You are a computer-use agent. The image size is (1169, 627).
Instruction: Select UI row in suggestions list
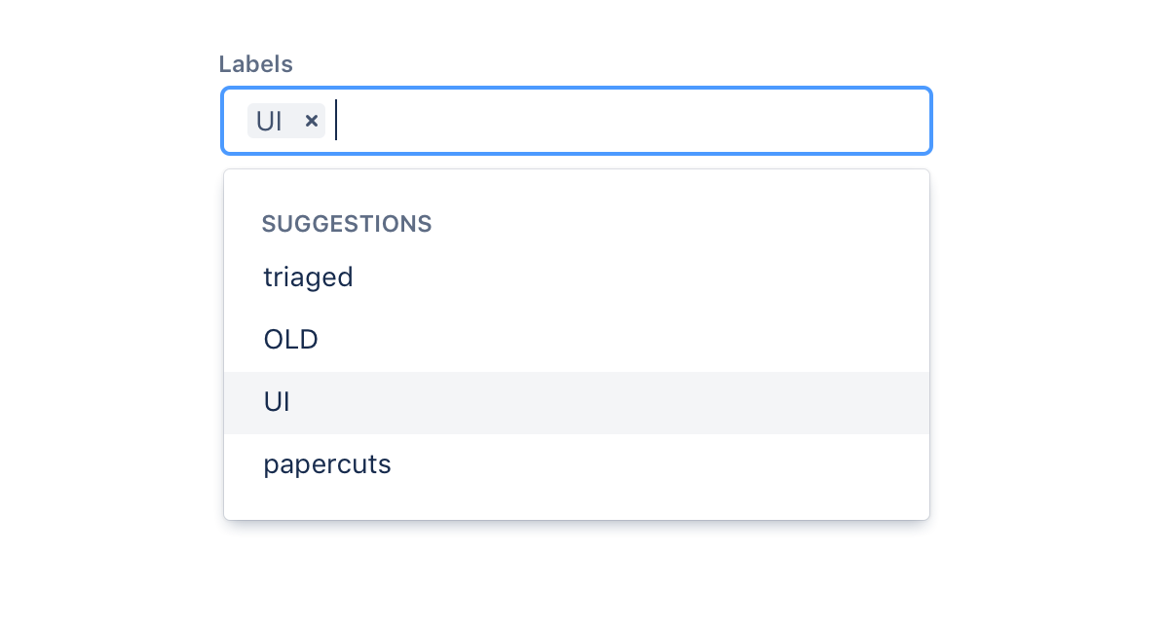pos(577,403)
